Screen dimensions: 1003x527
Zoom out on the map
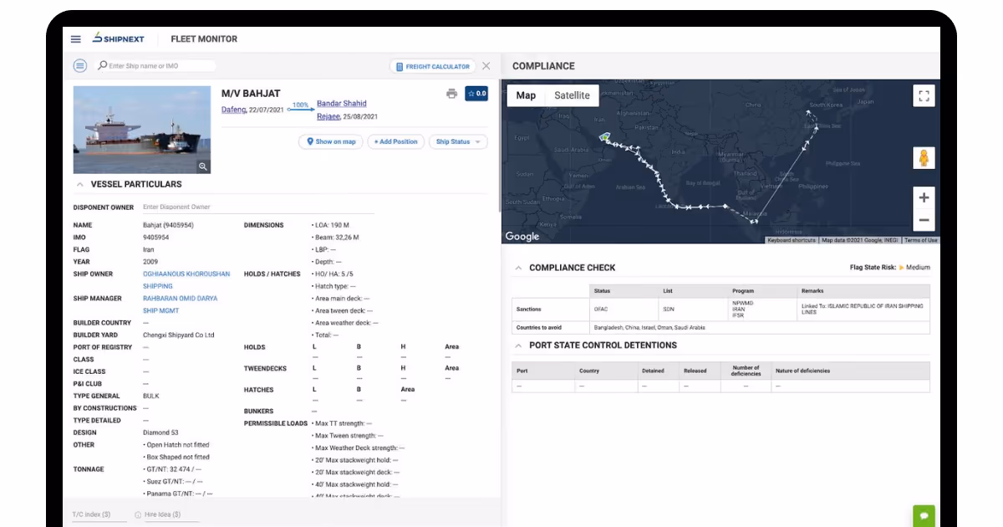[x=924, y=220]
